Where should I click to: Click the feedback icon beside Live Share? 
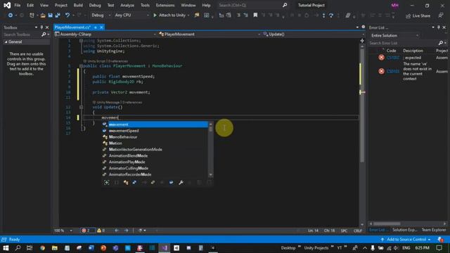(441, 15)
